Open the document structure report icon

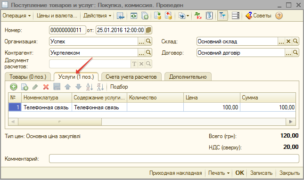point(209,16)
